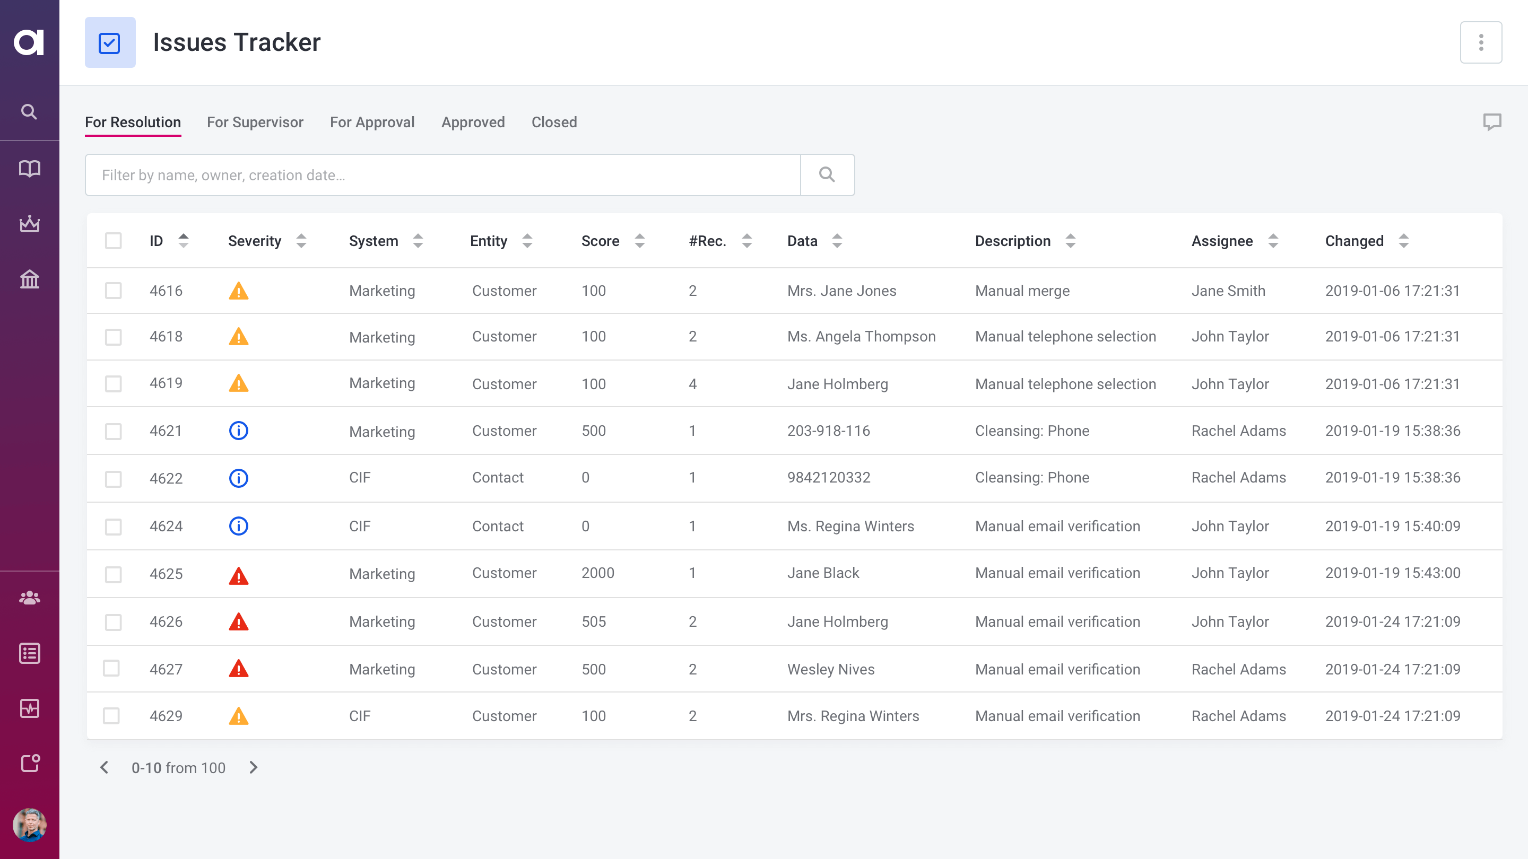This screenshot has height=859, width=1528.
Task: Open the book icon in the sidebar
Action: tap(29, 169)
